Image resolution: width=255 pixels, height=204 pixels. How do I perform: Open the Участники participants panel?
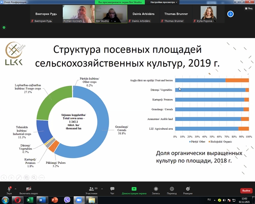pos(92,189)
